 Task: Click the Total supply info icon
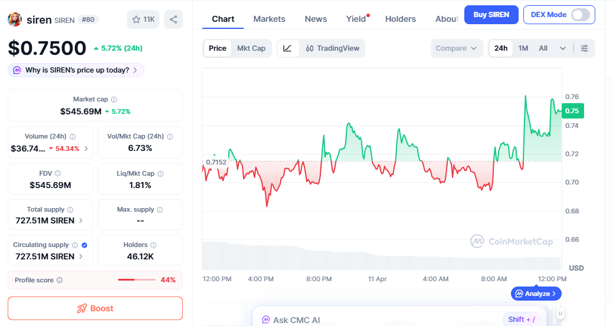(70, 210)
